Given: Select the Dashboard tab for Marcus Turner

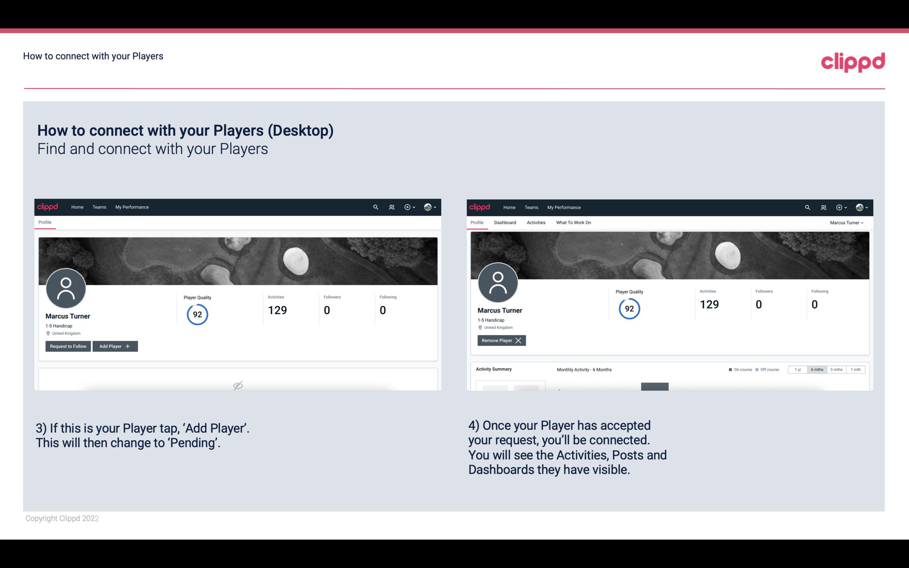Looking at the screenshot, I should (504, 222).
